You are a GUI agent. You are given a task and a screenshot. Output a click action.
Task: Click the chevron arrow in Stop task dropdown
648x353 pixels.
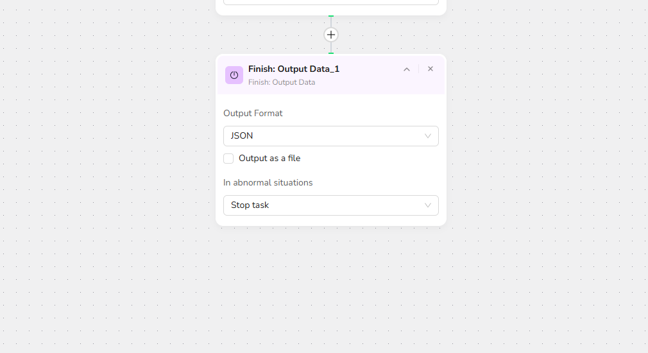click(428, 205)
